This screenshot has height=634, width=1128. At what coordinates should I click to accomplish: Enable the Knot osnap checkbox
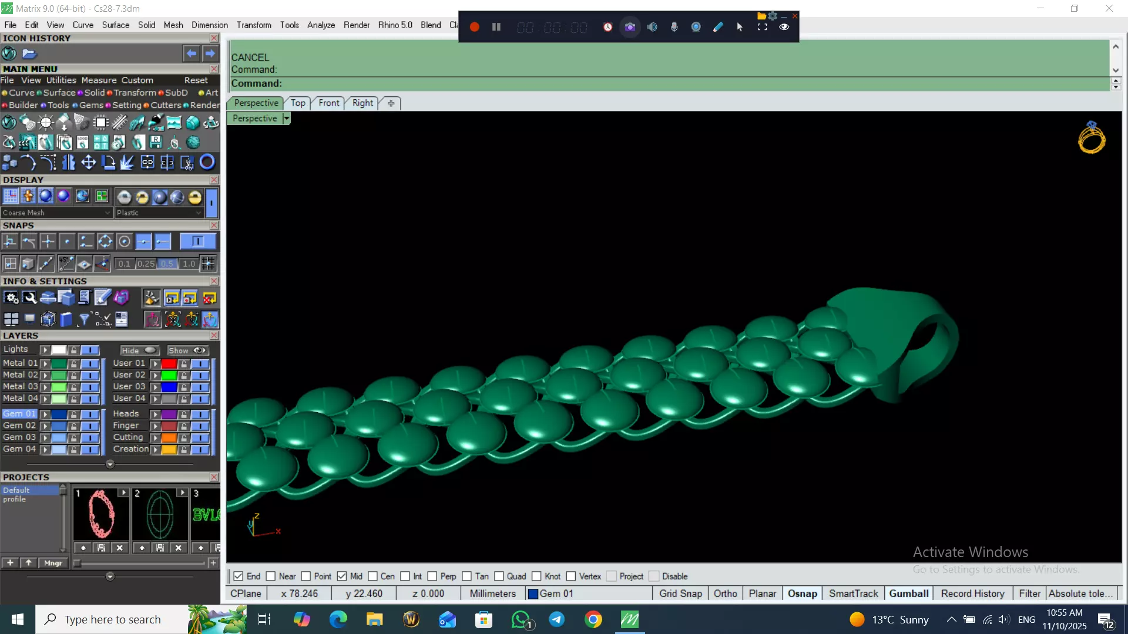(536, 576)
